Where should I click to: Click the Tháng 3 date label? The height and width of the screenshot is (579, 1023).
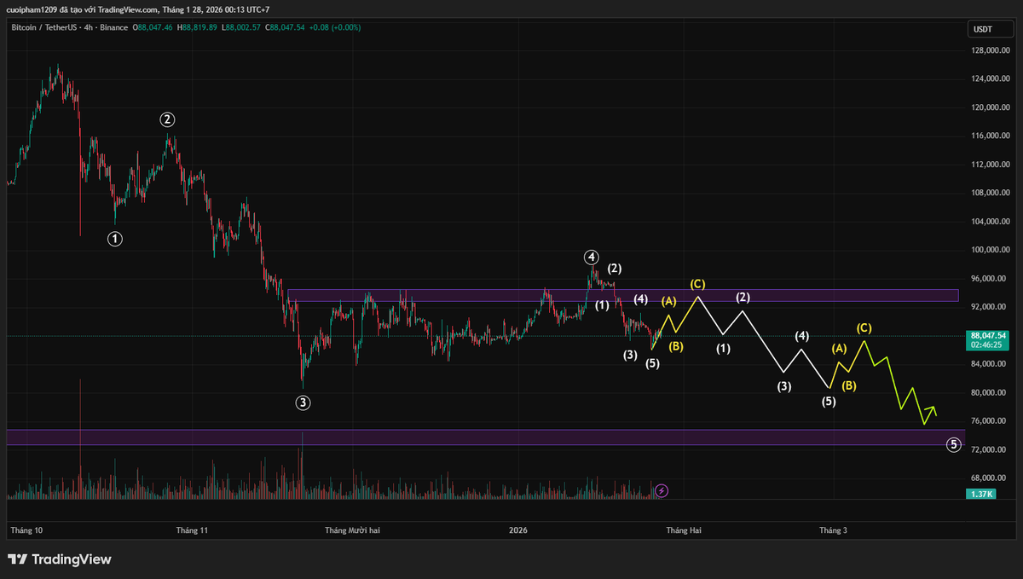coord(833,530)
